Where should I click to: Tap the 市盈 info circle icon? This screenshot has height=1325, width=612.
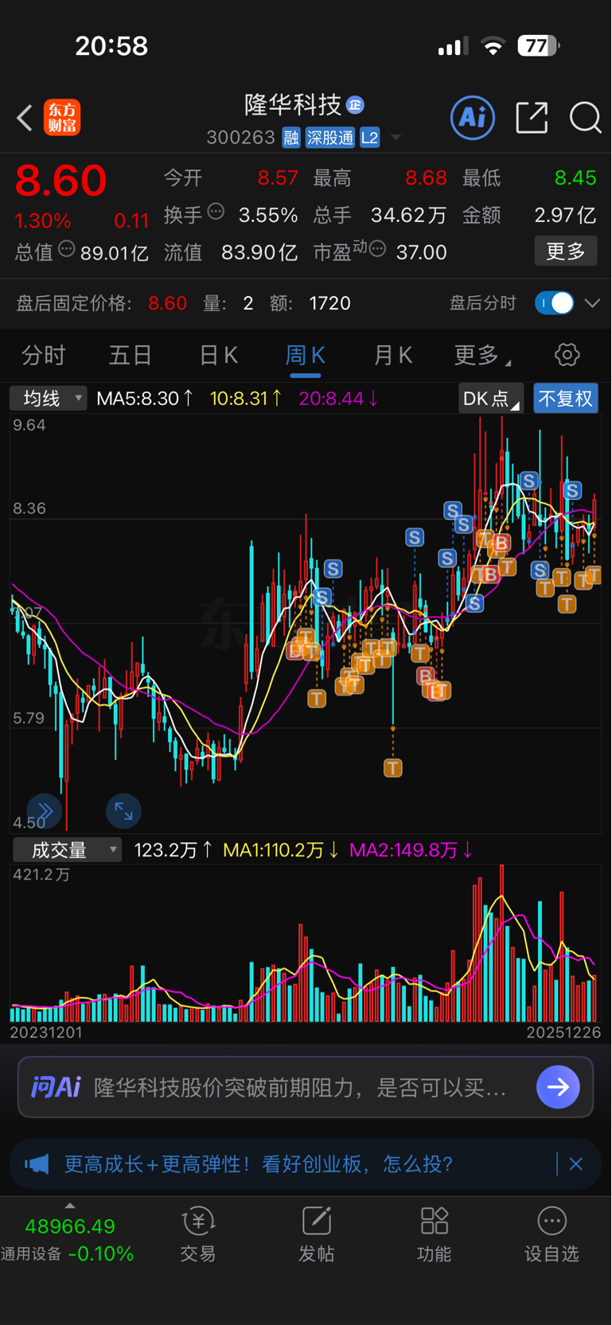coord(378,249)
